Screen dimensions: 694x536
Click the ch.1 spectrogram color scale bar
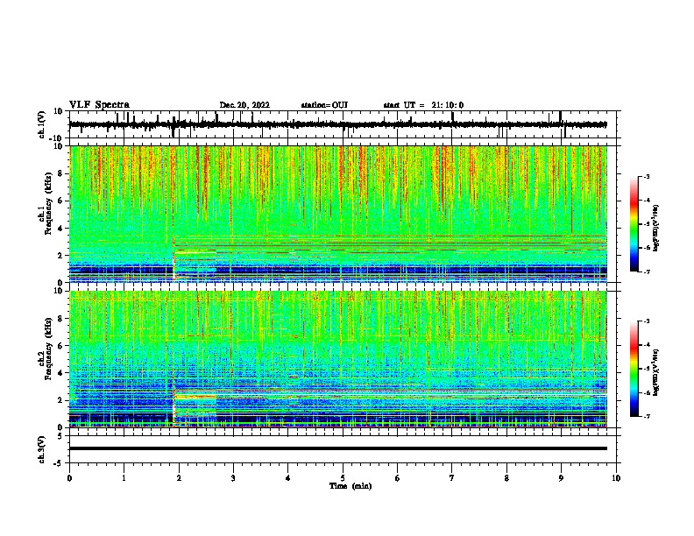click(x=634, y=224)
